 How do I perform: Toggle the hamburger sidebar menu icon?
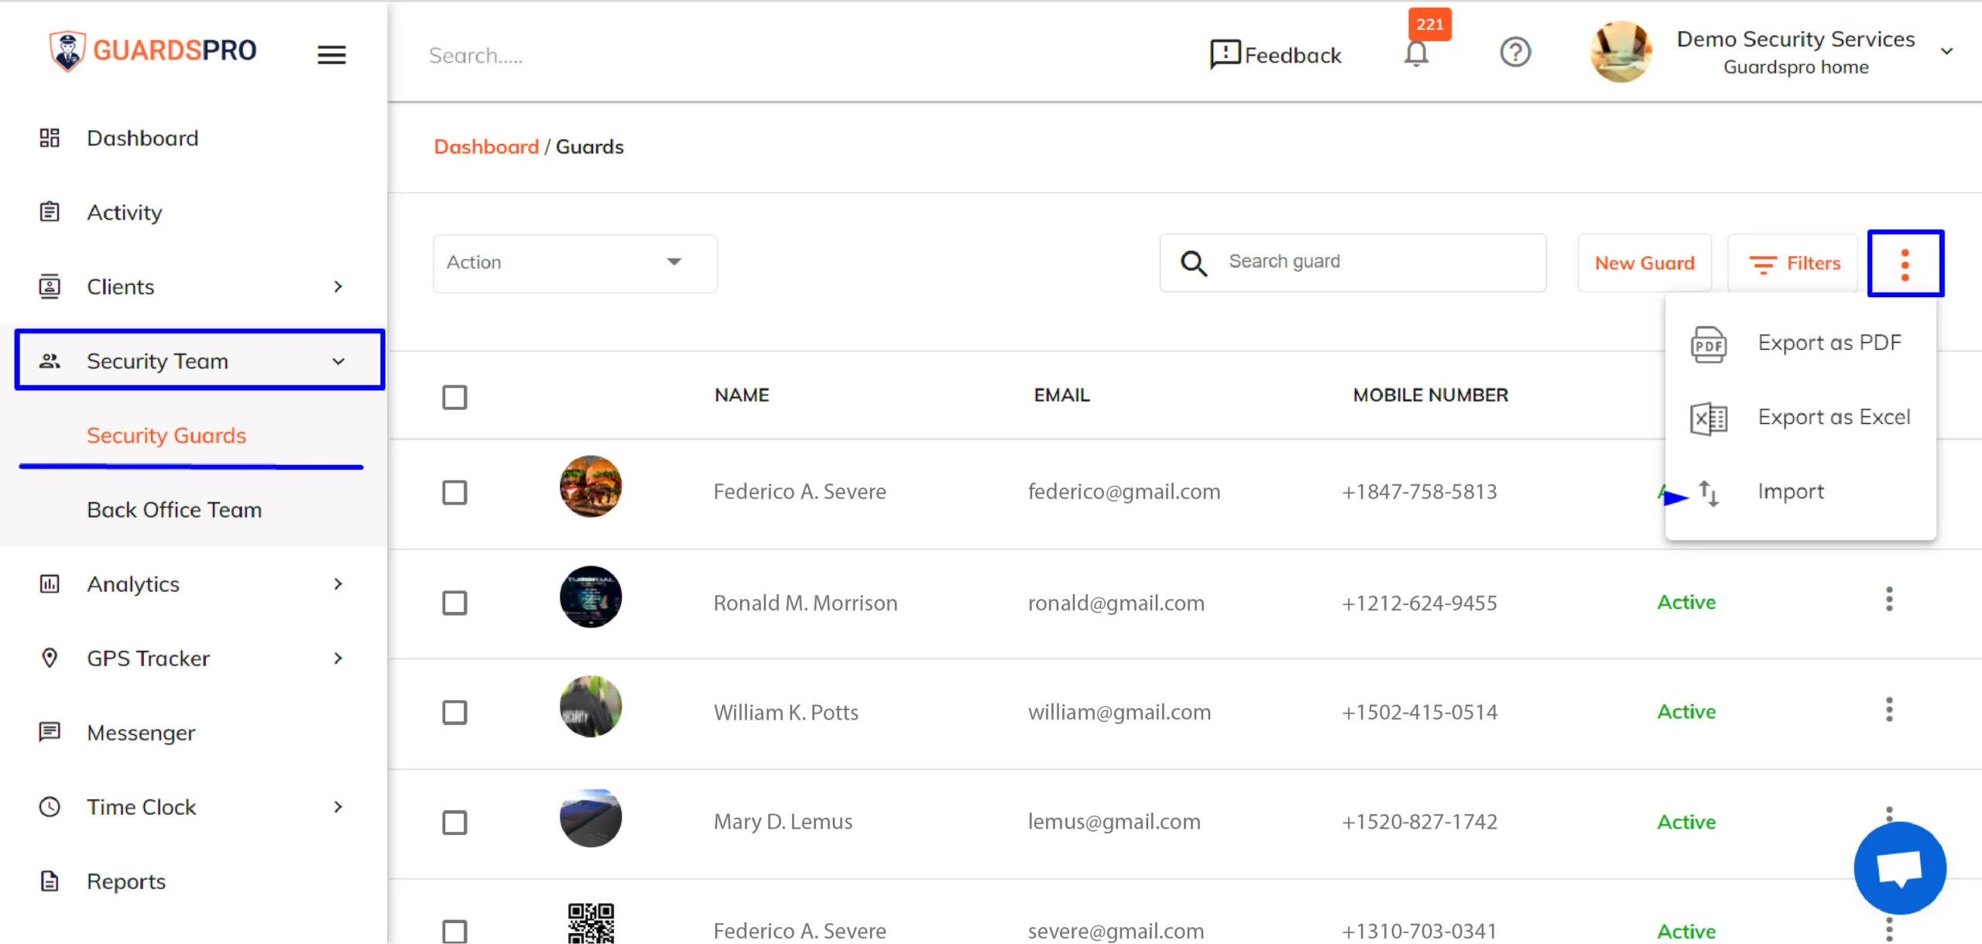[331, 55]
